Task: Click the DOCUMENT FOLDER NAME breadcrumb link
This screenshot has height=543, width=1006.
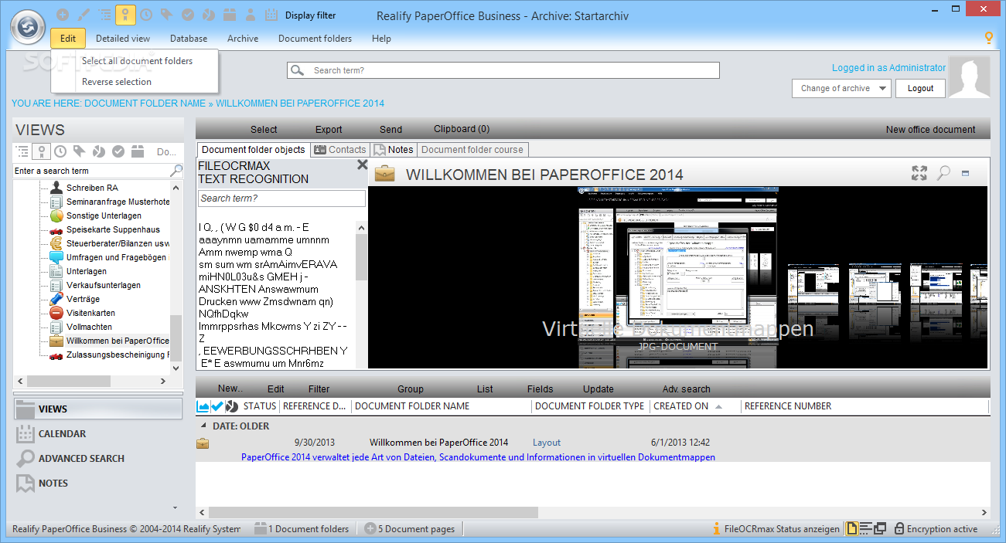Action: click(x=145, y=104)
